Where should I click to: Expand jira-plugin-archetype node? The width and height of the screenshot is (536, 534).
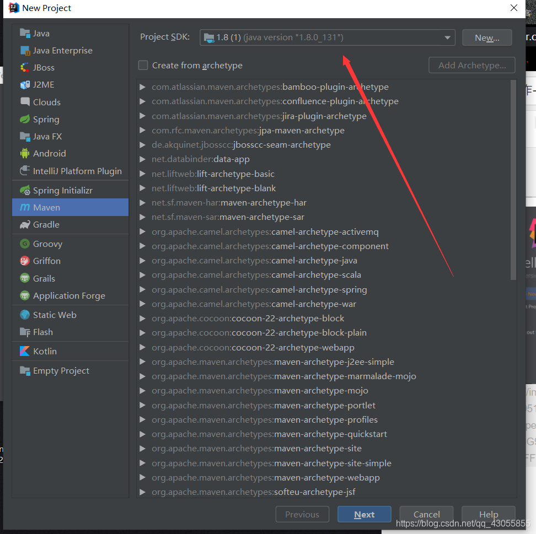(142, 116)
